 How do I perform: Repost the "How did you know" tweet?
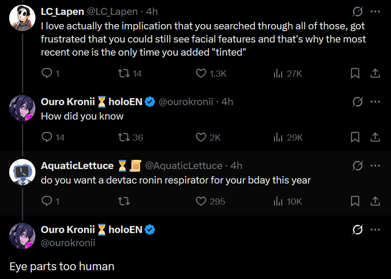coord(124,138)
